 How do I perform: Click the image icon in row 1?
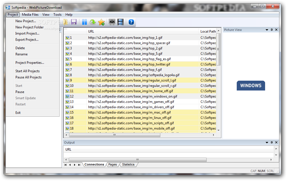(67, 38)
